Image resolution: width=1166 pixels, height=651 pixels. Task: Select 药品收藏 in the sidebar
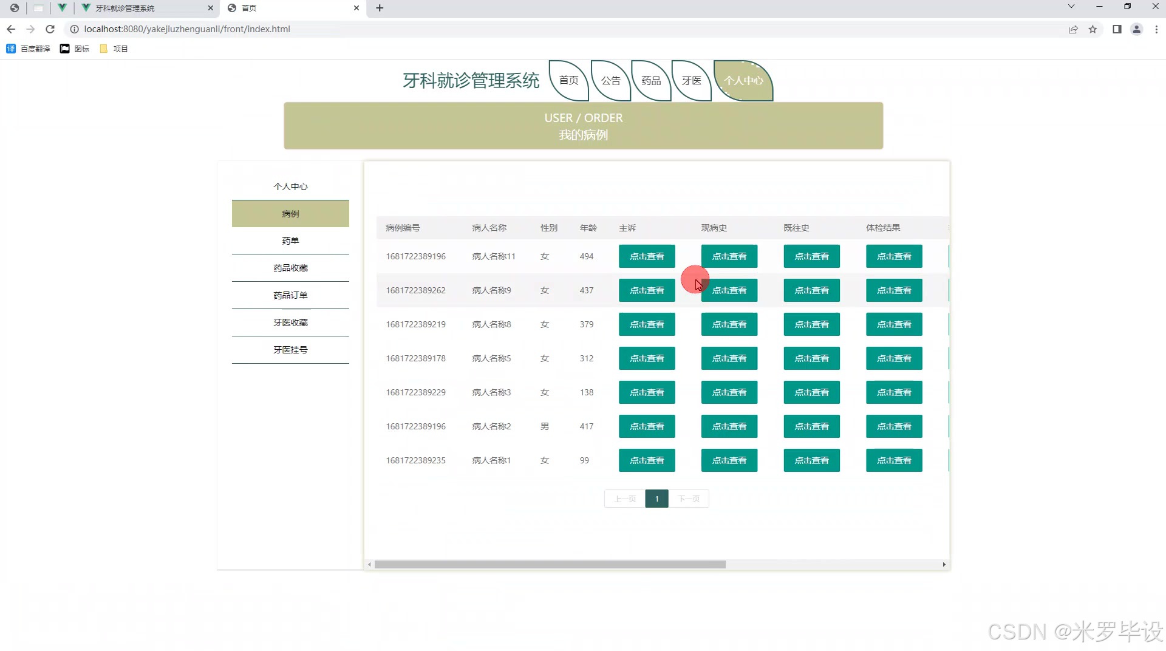tap(290, 268)
